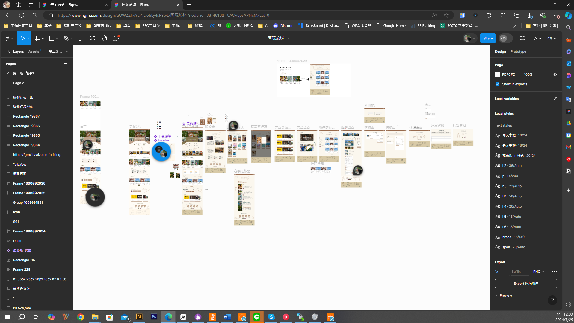Switch to the Prototype tab
The image size is (574, 323).
pyautogui.click(x=518, y=51)
